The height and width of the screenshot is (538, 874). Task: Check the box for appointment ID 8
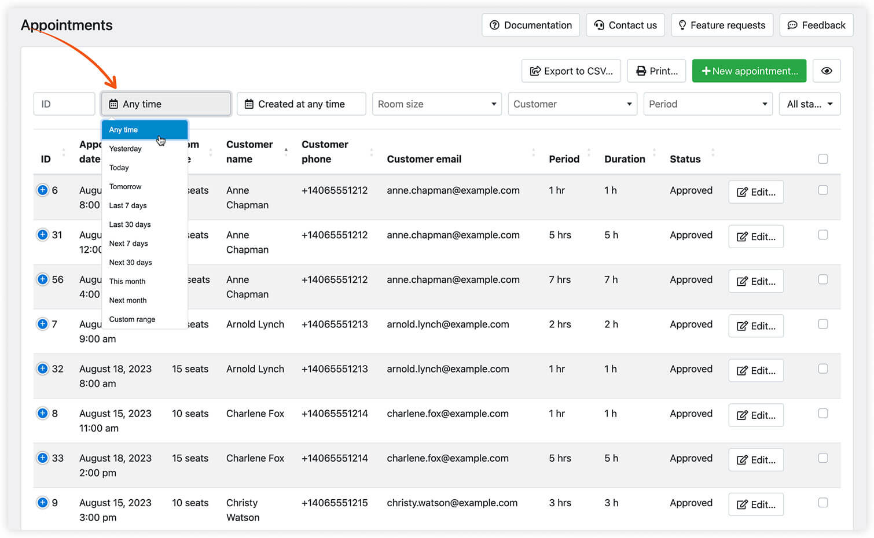823,413
